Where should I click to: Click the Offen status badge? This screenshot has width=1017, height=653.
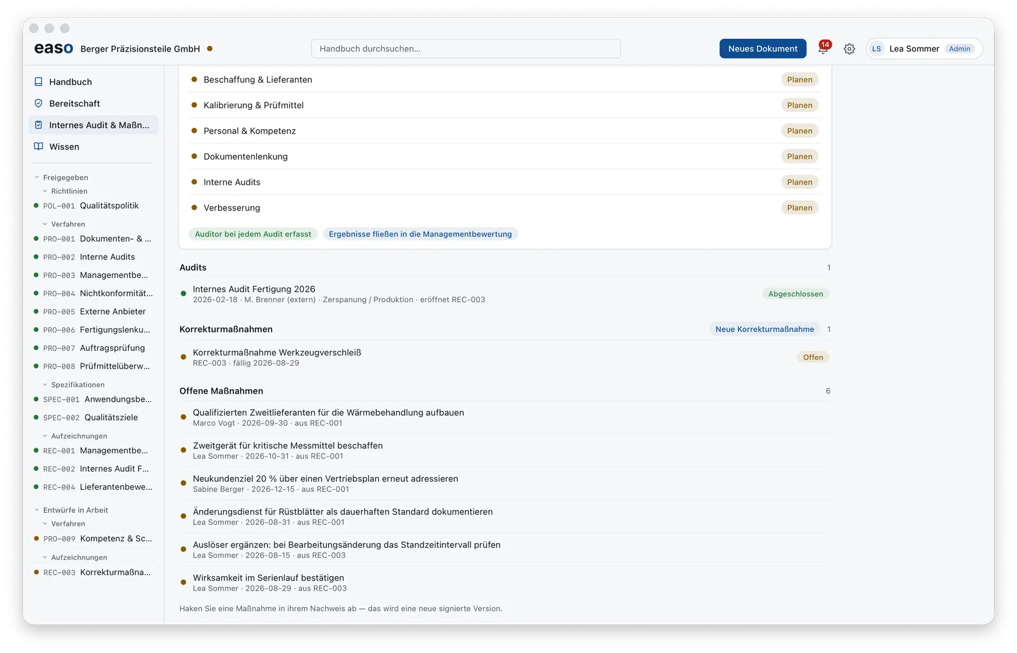(813, 357)
